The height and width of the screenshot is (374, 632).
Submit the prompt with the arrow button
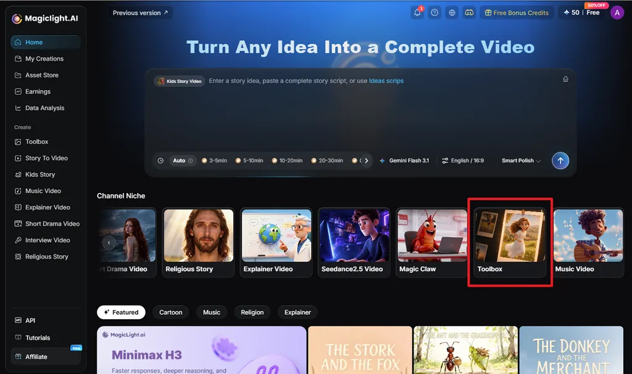click(x=560, y=161)
